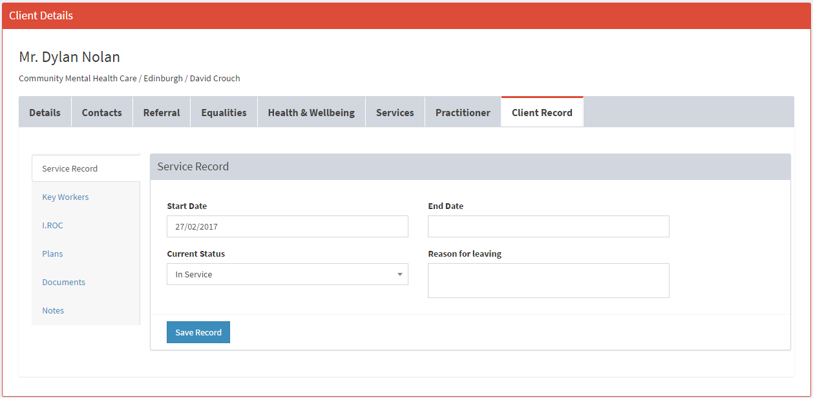
Task: Open the Notes section
Action: coord(53,310)
